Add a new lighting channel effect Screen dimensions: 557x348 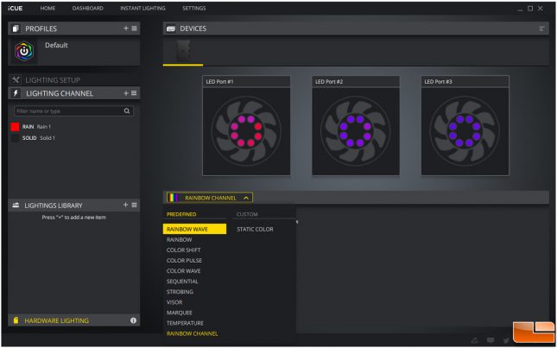click(x=126, y=93)
